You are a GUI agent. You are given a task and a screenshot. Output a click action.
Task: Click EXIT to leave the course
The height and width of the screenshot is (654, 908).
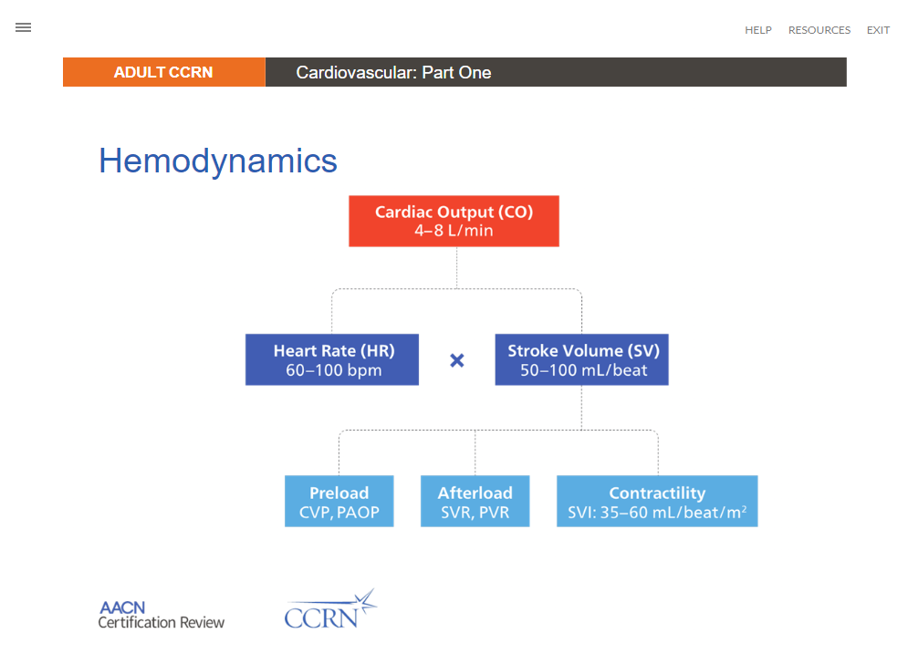pyautogui.click(x=878, y=30)
